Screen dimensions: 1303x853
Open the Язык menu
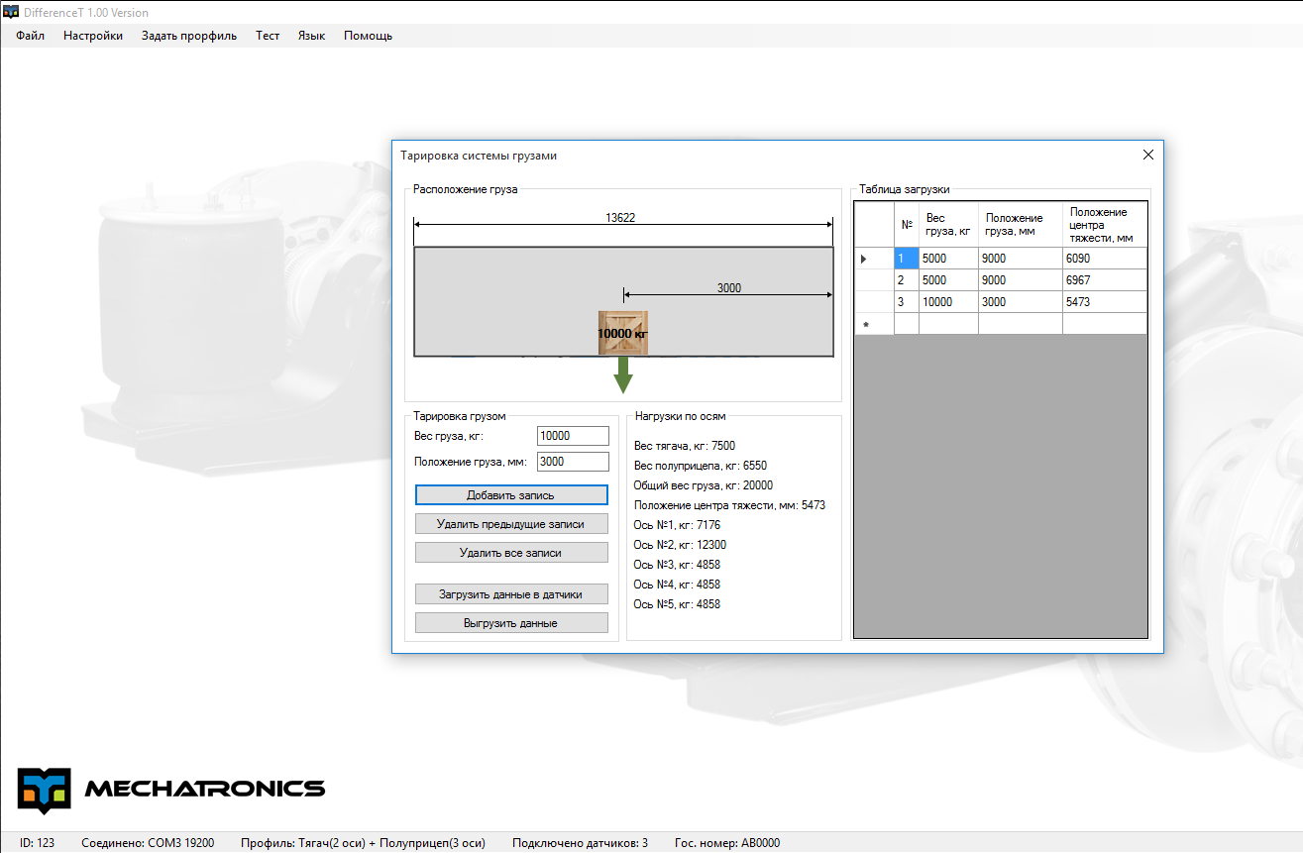point(311,36)
